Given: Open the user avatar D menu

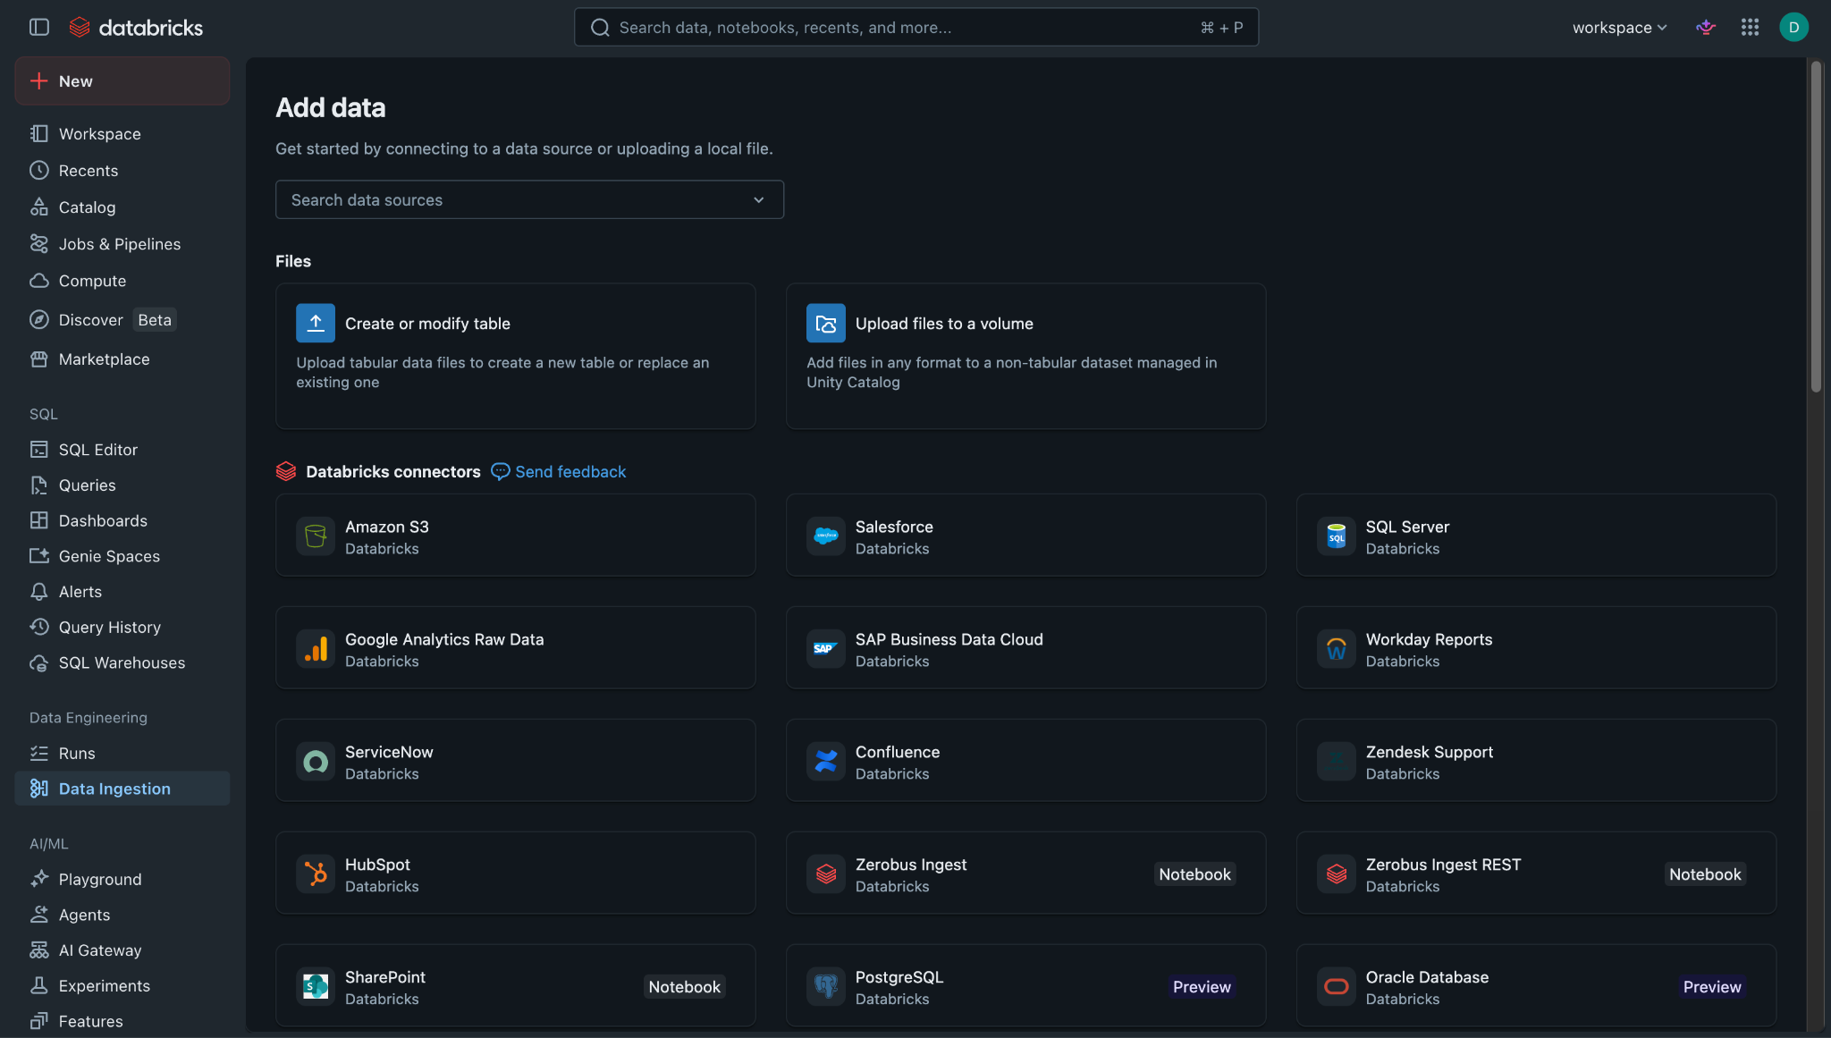Looking at the screenshot, I should tap(1793, 27).
